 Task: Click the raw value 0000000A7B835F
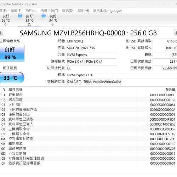pyautogui.click(x=162, y=129)
